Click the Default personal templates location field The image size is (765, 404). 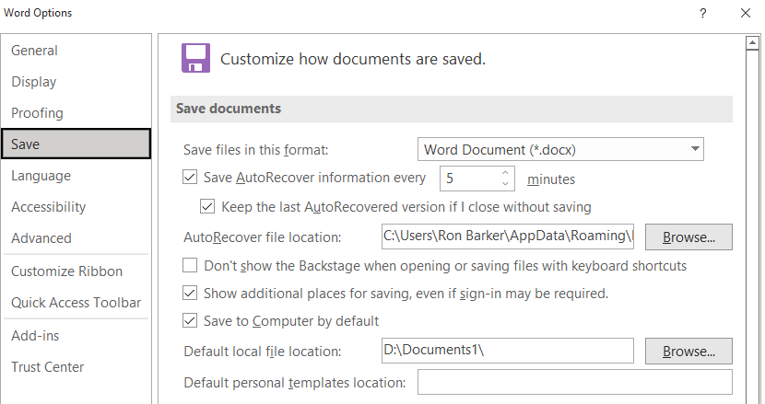574,382
